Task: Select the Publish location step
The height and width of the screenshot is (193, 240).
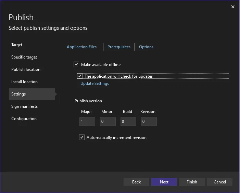Action: click(26, 69)
